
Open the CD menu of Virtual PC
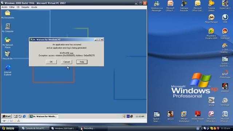(x=18, y=7)
